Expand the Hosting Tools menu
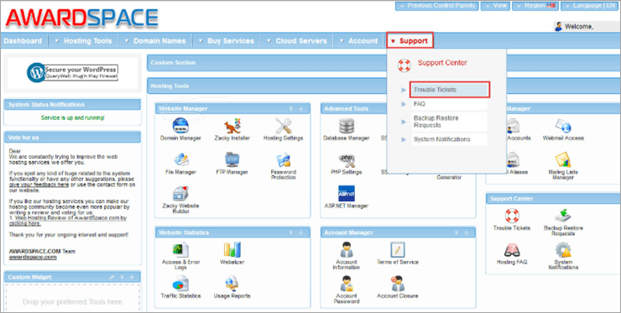 tap(84, 41)
